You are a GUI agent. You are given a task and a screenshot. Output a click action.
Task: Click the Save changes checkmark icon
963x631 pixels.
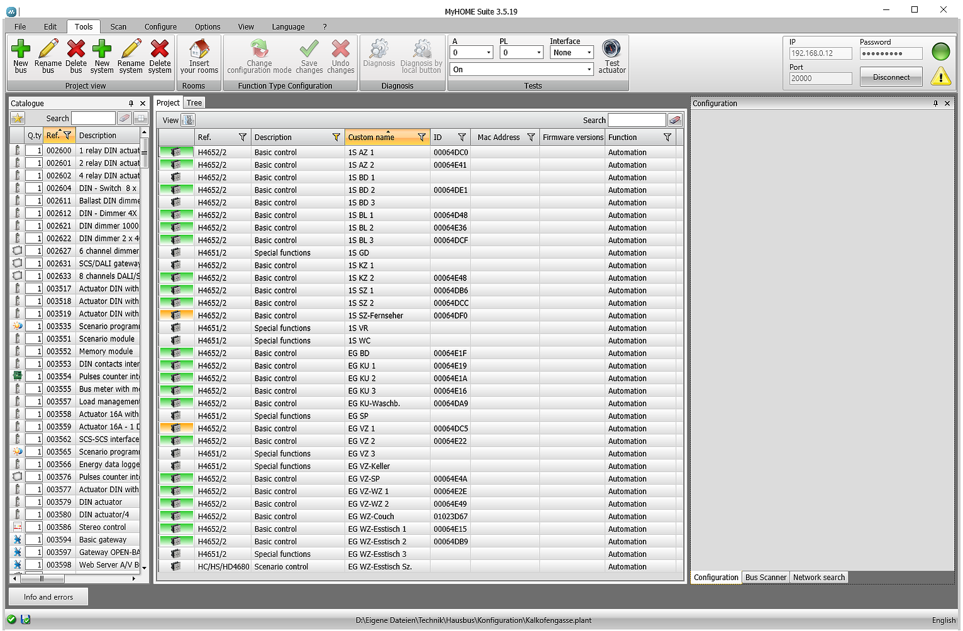coord(309,49)
